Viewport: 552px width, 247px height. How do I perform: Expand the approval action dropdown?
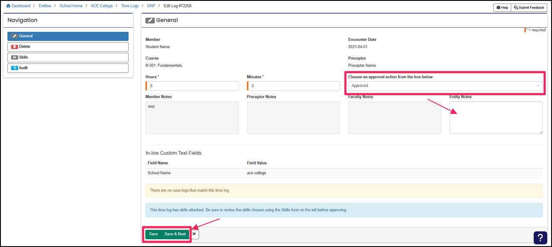[x=445, y=86]
